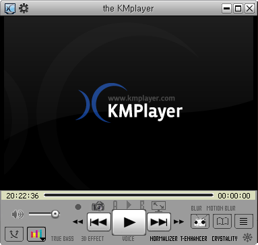Image resolution: width=258 pixels, height=245 pixels.
Task: Minimize the KMPlayer window
Action: click(227, 9)
